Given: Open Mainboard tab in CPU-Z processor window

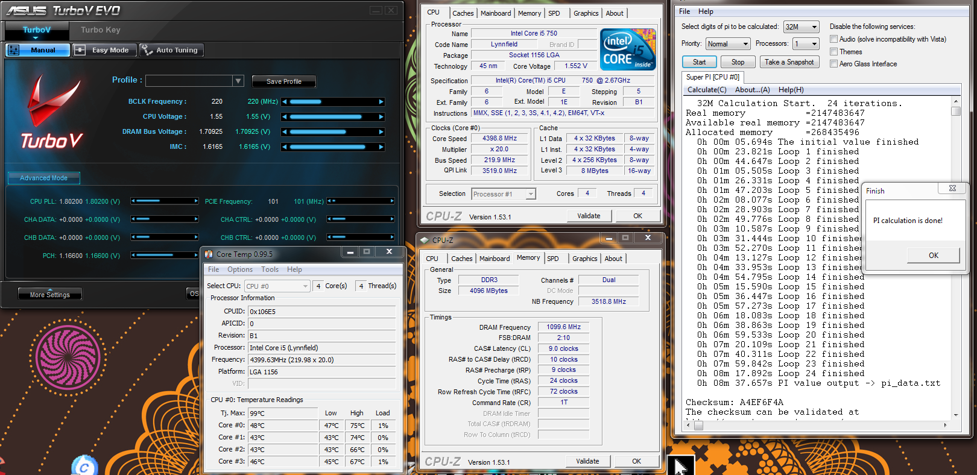Looking at the screenshot, I should 496,13.
